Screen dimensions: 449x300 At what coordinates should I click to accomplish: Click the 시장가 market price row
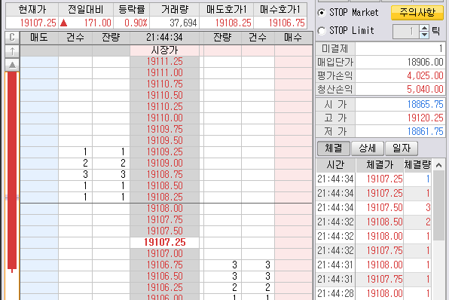(x=165, y=51)
